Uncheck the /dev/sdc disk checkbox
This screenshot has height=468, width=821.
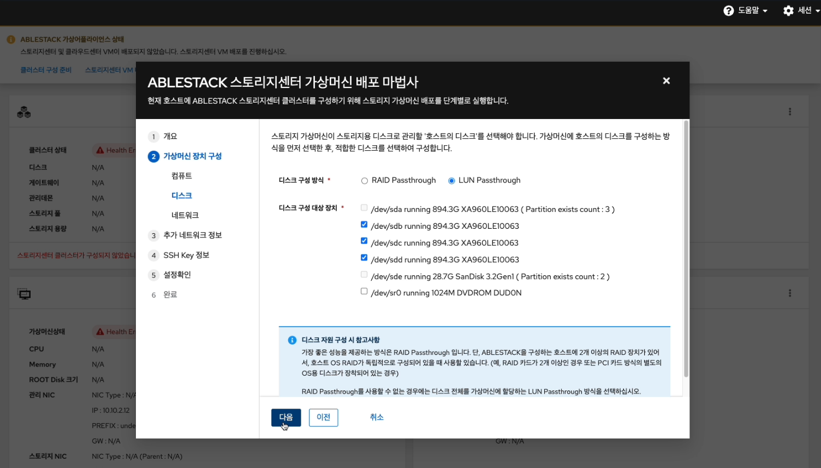coord(364,241)
